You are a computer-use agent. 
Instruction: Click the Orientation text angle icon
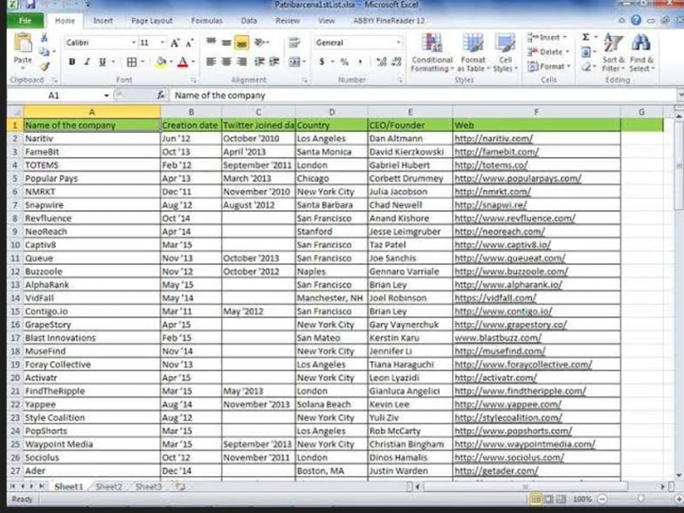pyautogui.click(x=261, y=42)
